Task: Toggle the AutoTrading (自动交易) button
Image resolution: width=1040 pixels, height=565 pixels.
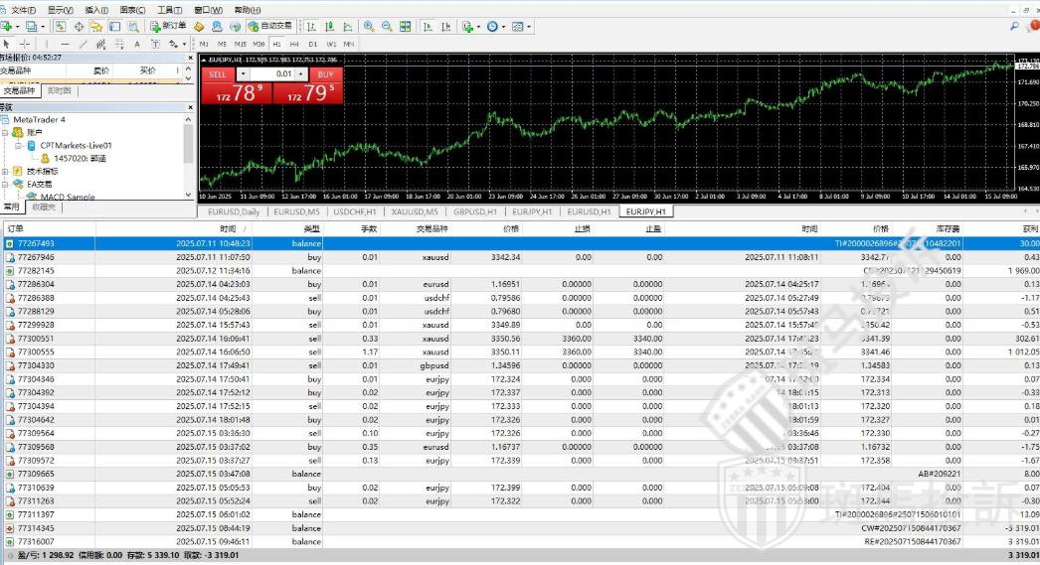Action: (270, 26)
